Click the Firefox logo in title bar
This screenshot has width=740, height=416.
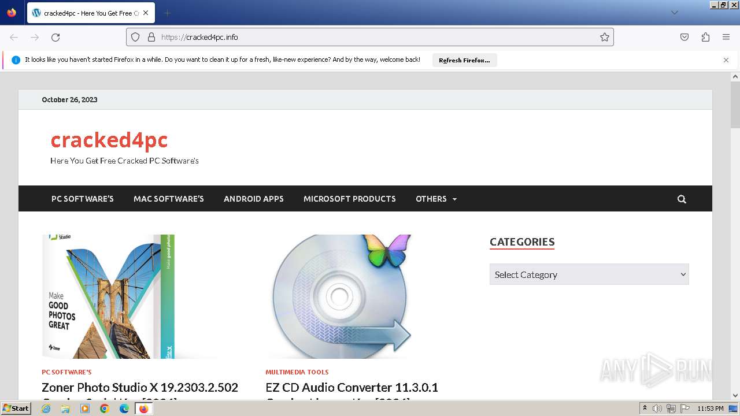click(12, 12)
